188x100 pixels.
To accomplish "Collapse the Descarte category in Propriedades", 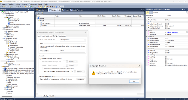I will coord(147,36).
